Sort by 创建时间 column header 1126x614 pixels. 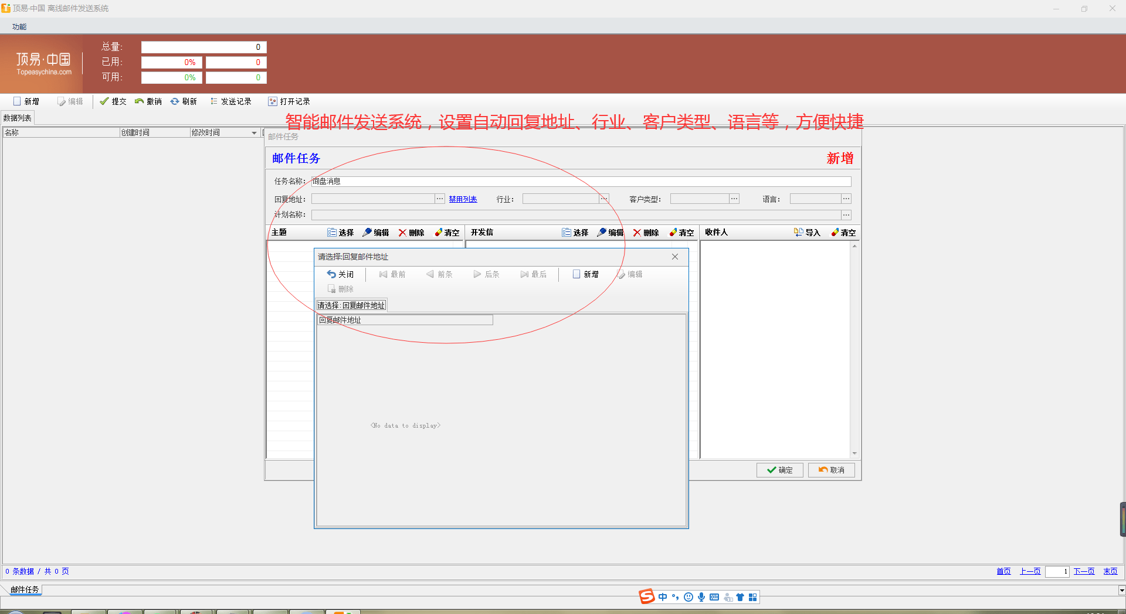tap(155, 132)
